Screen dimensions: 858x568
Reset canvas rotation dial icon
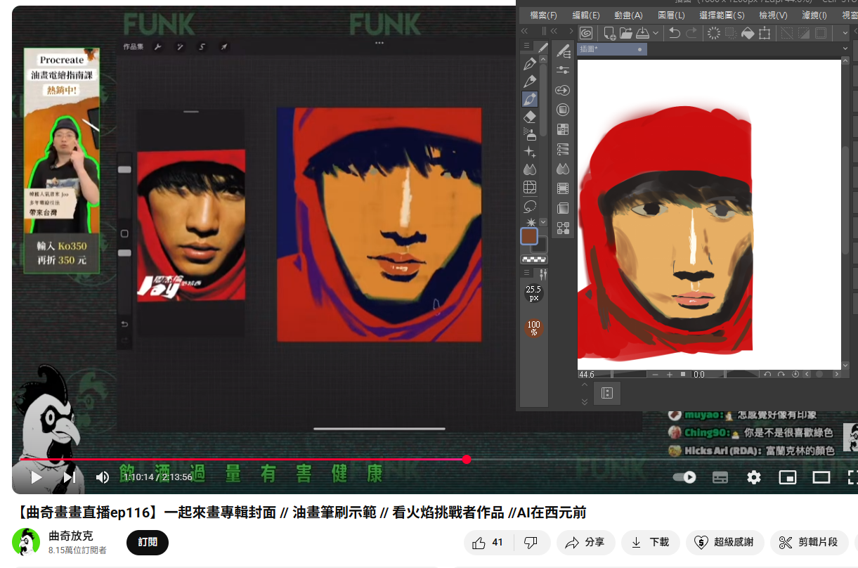click(x=795, y=375)
